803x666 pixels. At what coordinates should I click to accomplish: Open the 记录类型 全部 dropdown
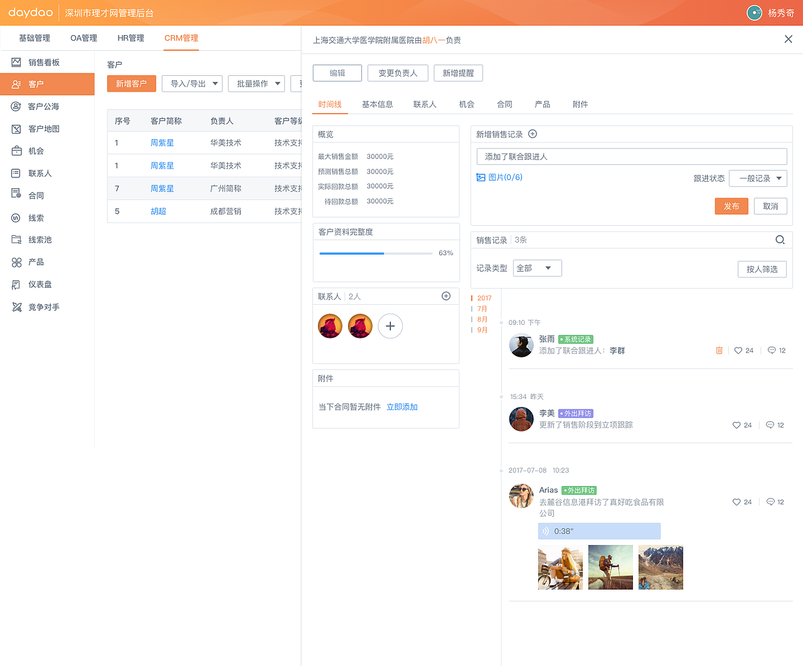tap(537, 267)
